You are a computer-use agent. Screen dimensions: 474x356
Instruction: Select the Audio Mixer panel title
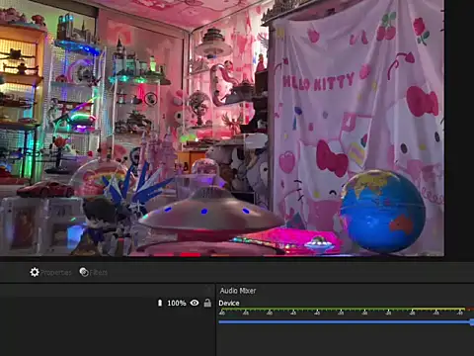pos(238,291)
